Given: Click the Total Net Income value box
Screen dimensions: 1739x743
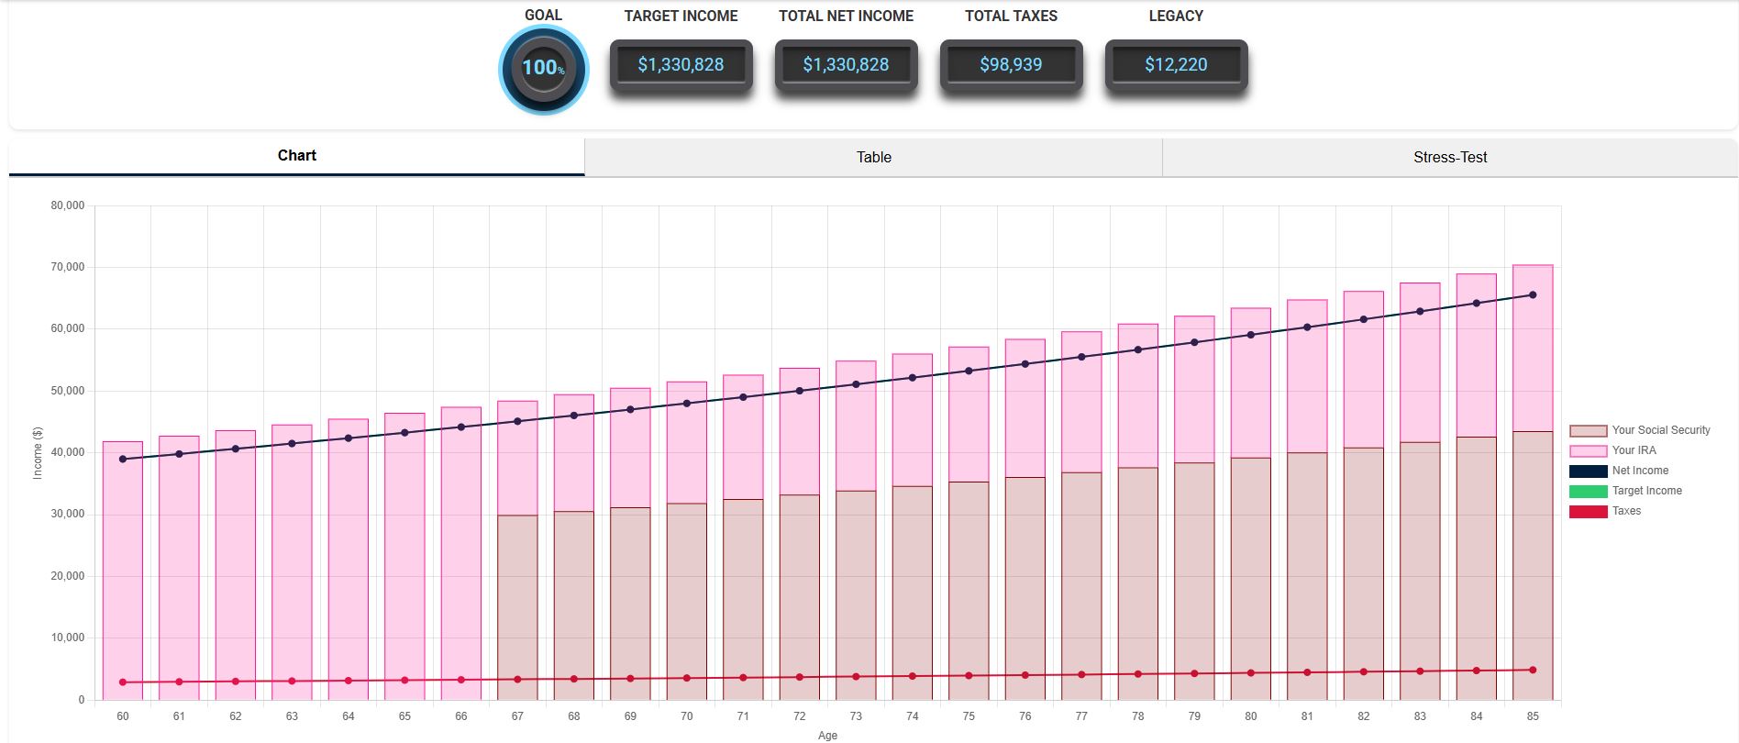Looking at the screenshot, I should pyautogui.click(x=846, y=65).
